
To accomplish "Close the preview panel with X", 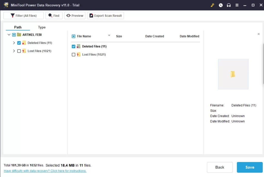I will coord(259,34).
